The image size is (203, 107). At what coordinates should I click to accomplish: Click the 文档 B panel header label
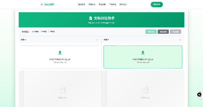coord(106,40)
